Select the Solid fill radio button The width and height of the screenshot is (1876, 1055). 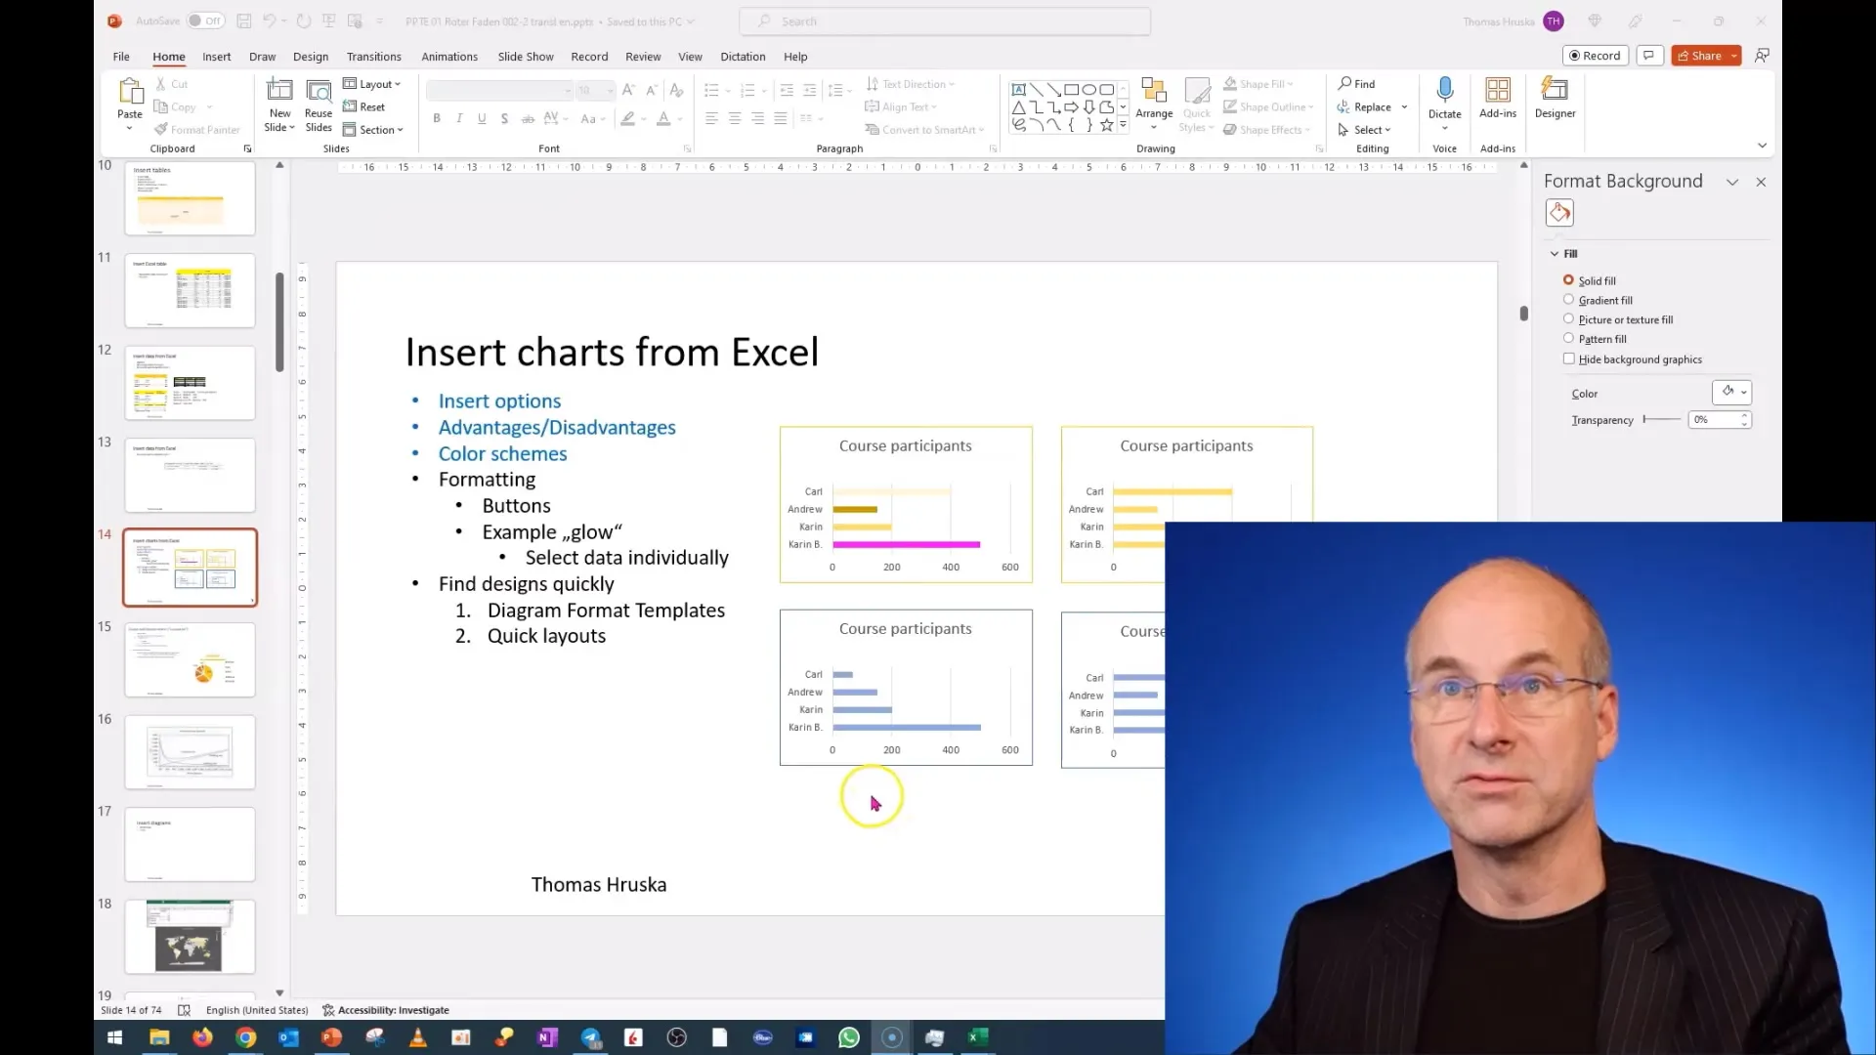pos(1568,279)
